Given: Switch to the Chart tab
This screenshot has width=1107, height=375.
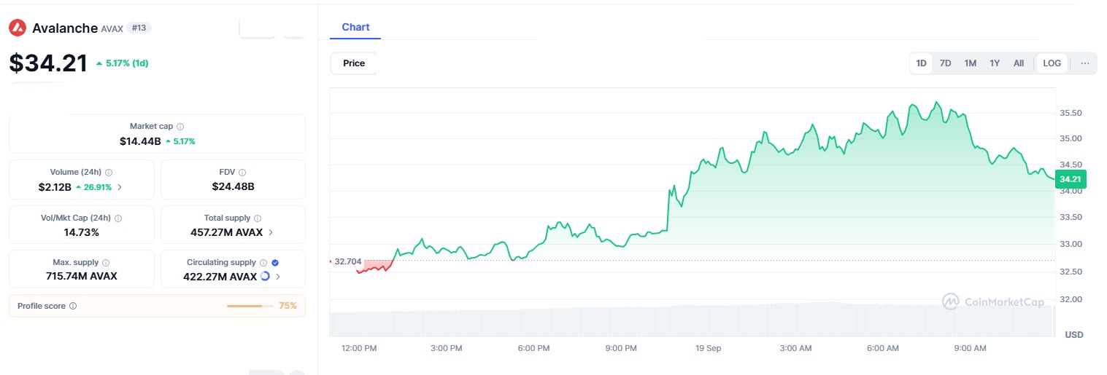Looking at the screenshot, I should coord(355,28).
